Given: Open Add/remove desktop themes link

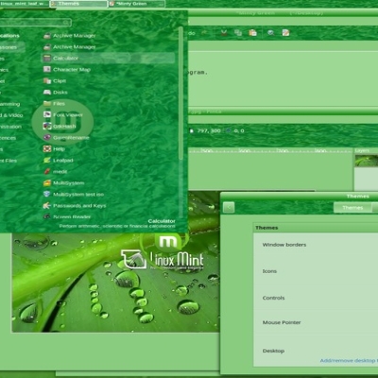Looking at the screenshot, I should pyautogui.click(x=349, y=360).
